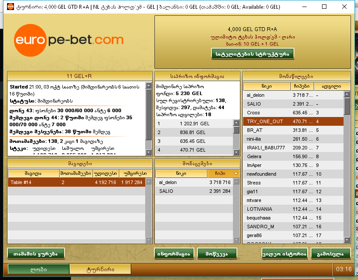
Task: Open the ვიდეო ისტორია video history button
Action: [x=284, y=254]
